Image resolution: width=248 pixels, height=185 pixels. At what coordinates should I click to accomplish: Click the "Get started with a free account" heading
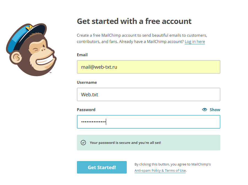pyautogui.click(x=134, y=21)
